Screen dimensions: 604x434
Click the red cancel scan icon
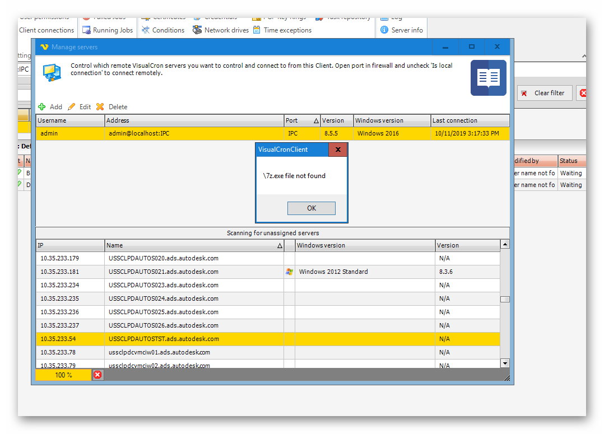coord(97,375)
